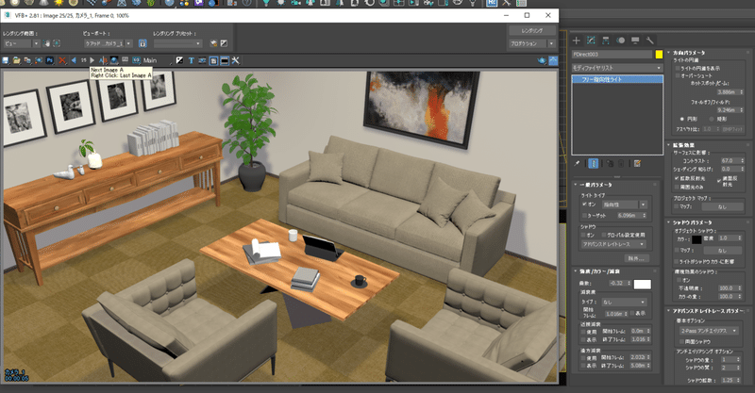Click the FDirect003 object name field
The image size is (755, 393).
pyautogui.click(x=612, y=55)
